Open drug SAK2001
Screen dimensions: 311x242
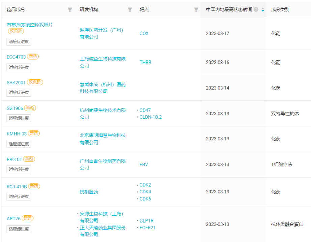[16, 82]
